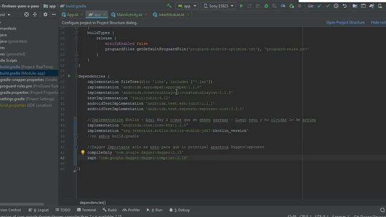The image size is (386, 217).
Task: Open the Debug tool window
Action: click(x=180, y=210)
